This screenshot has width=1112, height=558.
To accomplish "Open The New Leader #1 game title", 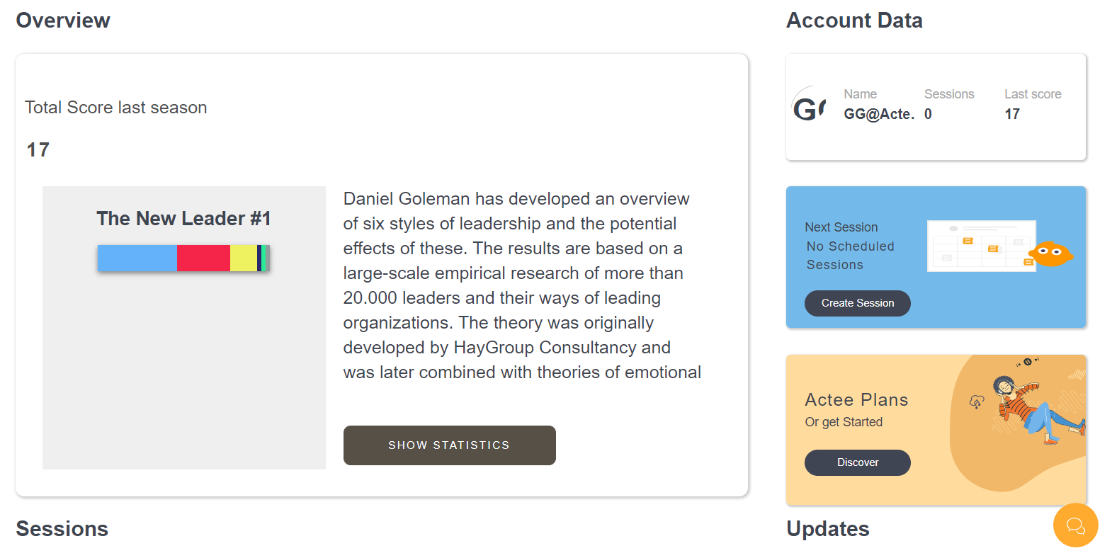I will point(183,218).
